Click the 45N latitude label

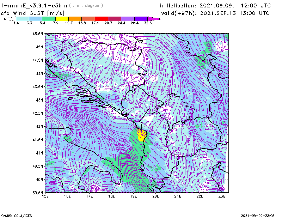[39, 47]
